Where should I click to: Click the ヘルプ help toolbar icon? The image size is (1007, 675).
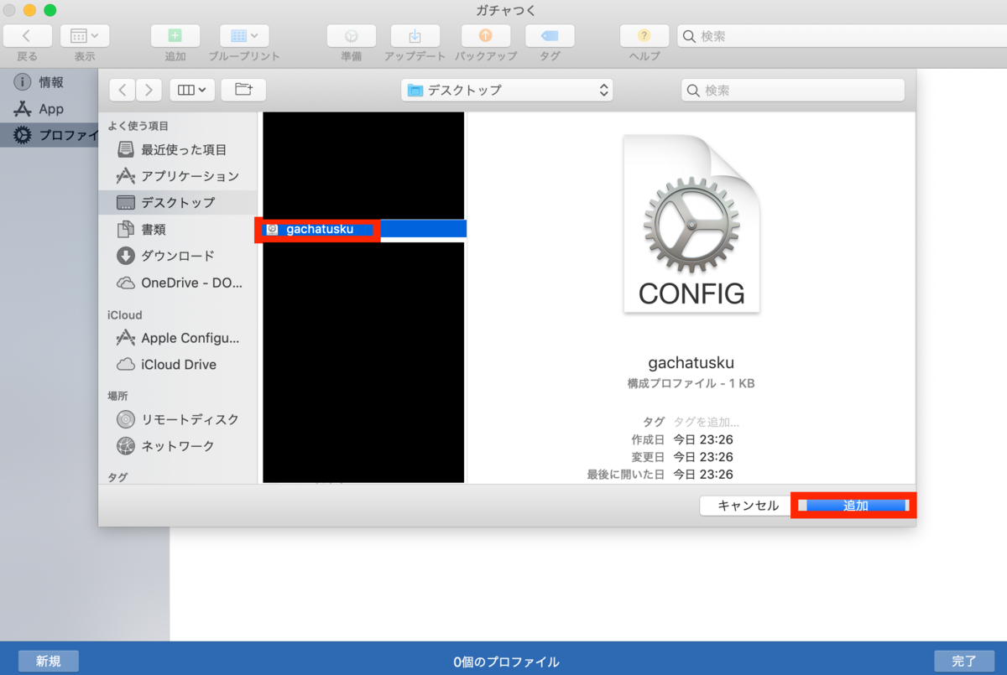(644, 36)
